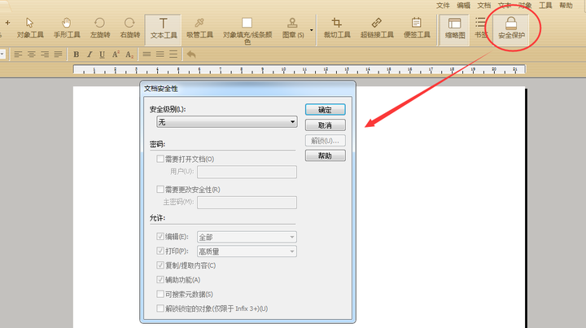The image size is (586, 328).
Task: Toggle 复制/提取内容(C) checkbox
Action: click(160, 265)
